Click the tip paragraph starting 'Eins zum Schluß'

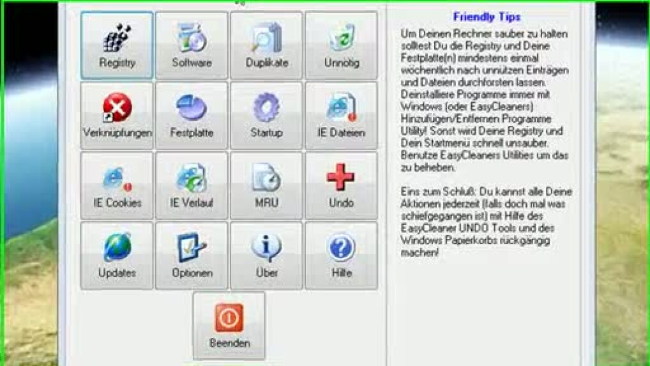pos(485,222)
